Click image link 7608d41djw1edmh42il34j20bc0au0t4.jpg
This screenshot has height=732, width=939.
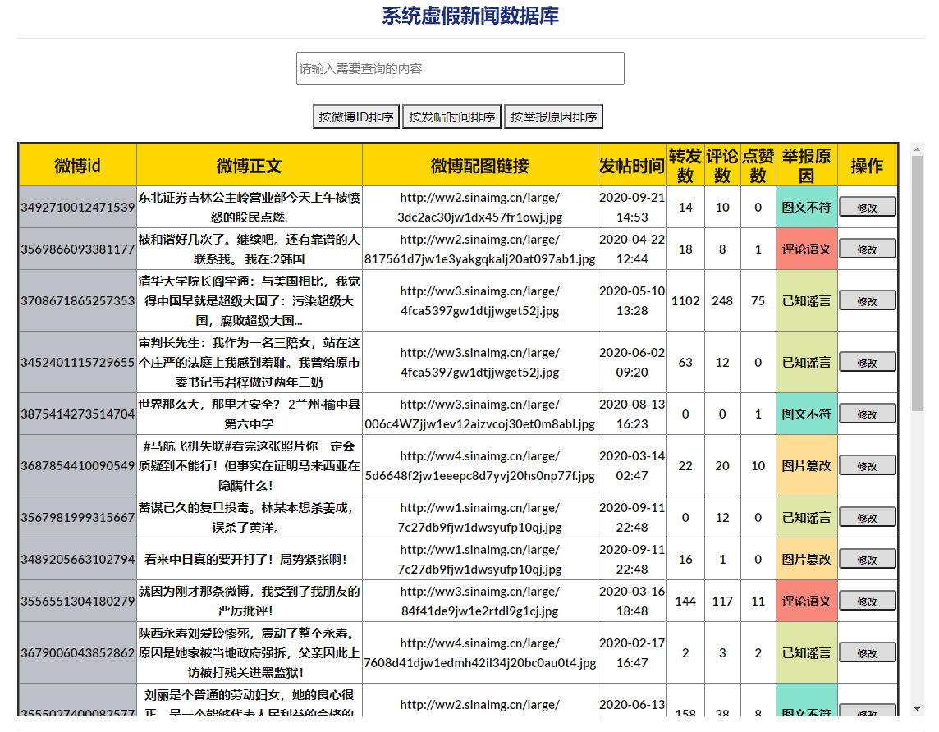(479, 652)
